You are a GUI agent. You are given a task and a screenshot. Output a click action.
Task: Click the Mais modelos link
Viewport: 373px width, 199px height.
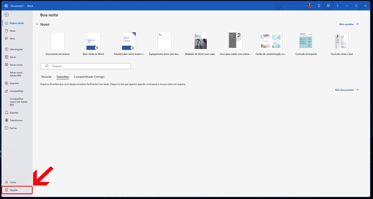point(349,24)
